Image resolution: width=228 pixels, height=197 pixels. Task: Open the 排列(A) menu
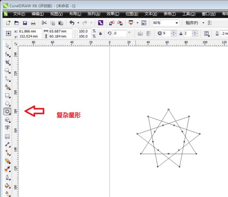coord(94,14)
